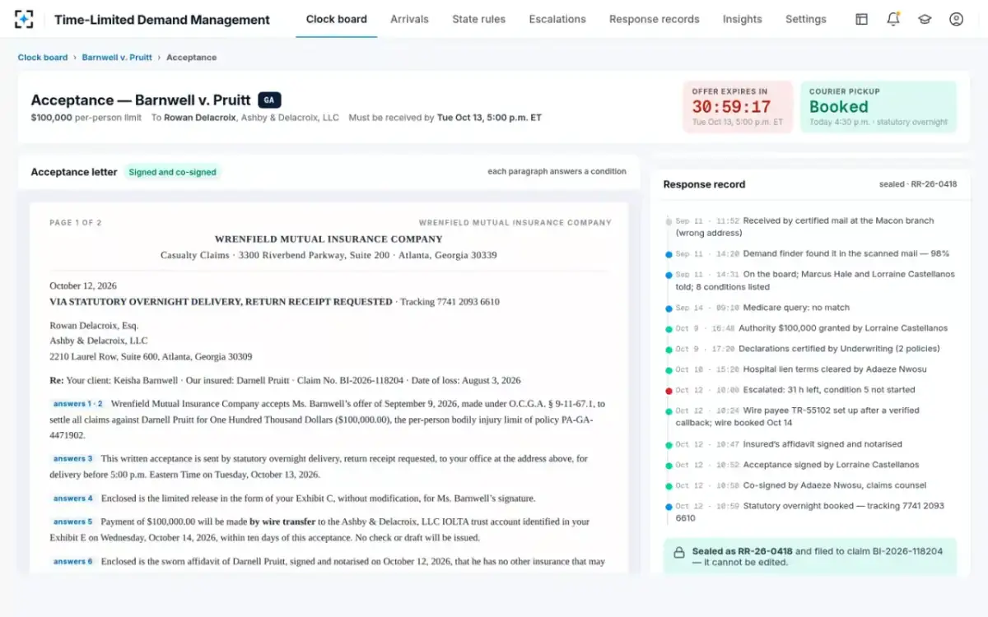
Task: Select the Insured's affidavit signed entry
Action: click(811, 444)
